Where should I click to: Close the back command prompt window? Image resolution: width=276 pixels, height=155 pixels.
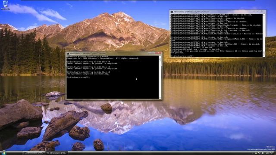(x=263, y=11)
